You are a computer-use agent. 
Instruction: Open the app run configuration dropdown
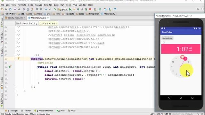63,9
